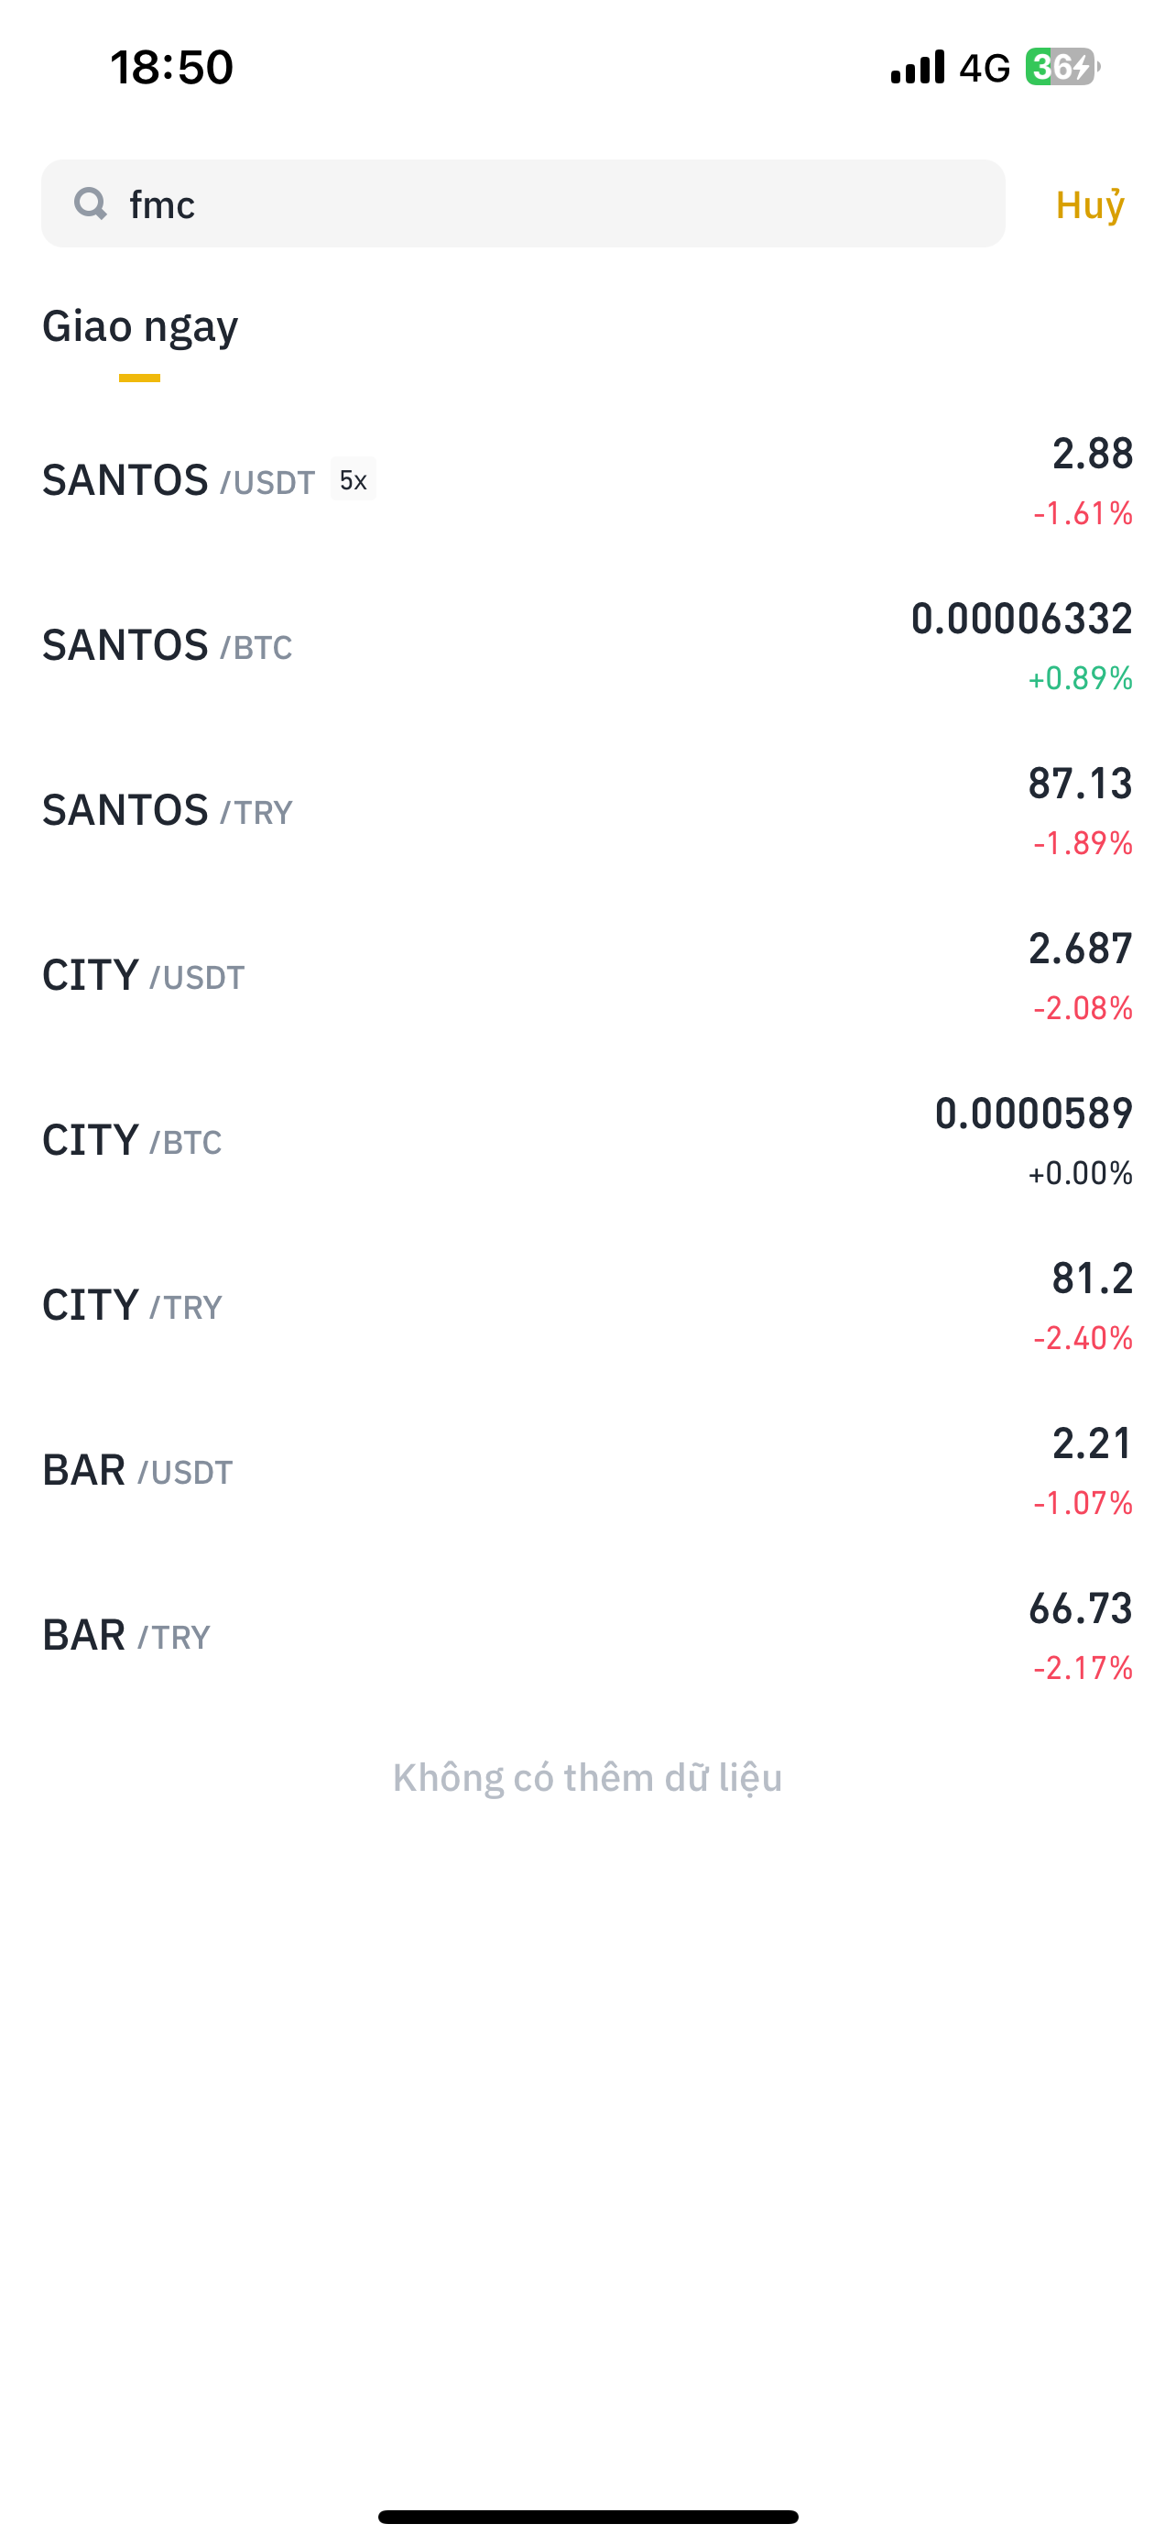This screenshot has width=1176, height=2546.
Task: Open the CITY/BTC pair row
Action: [x=587, y=1142]
